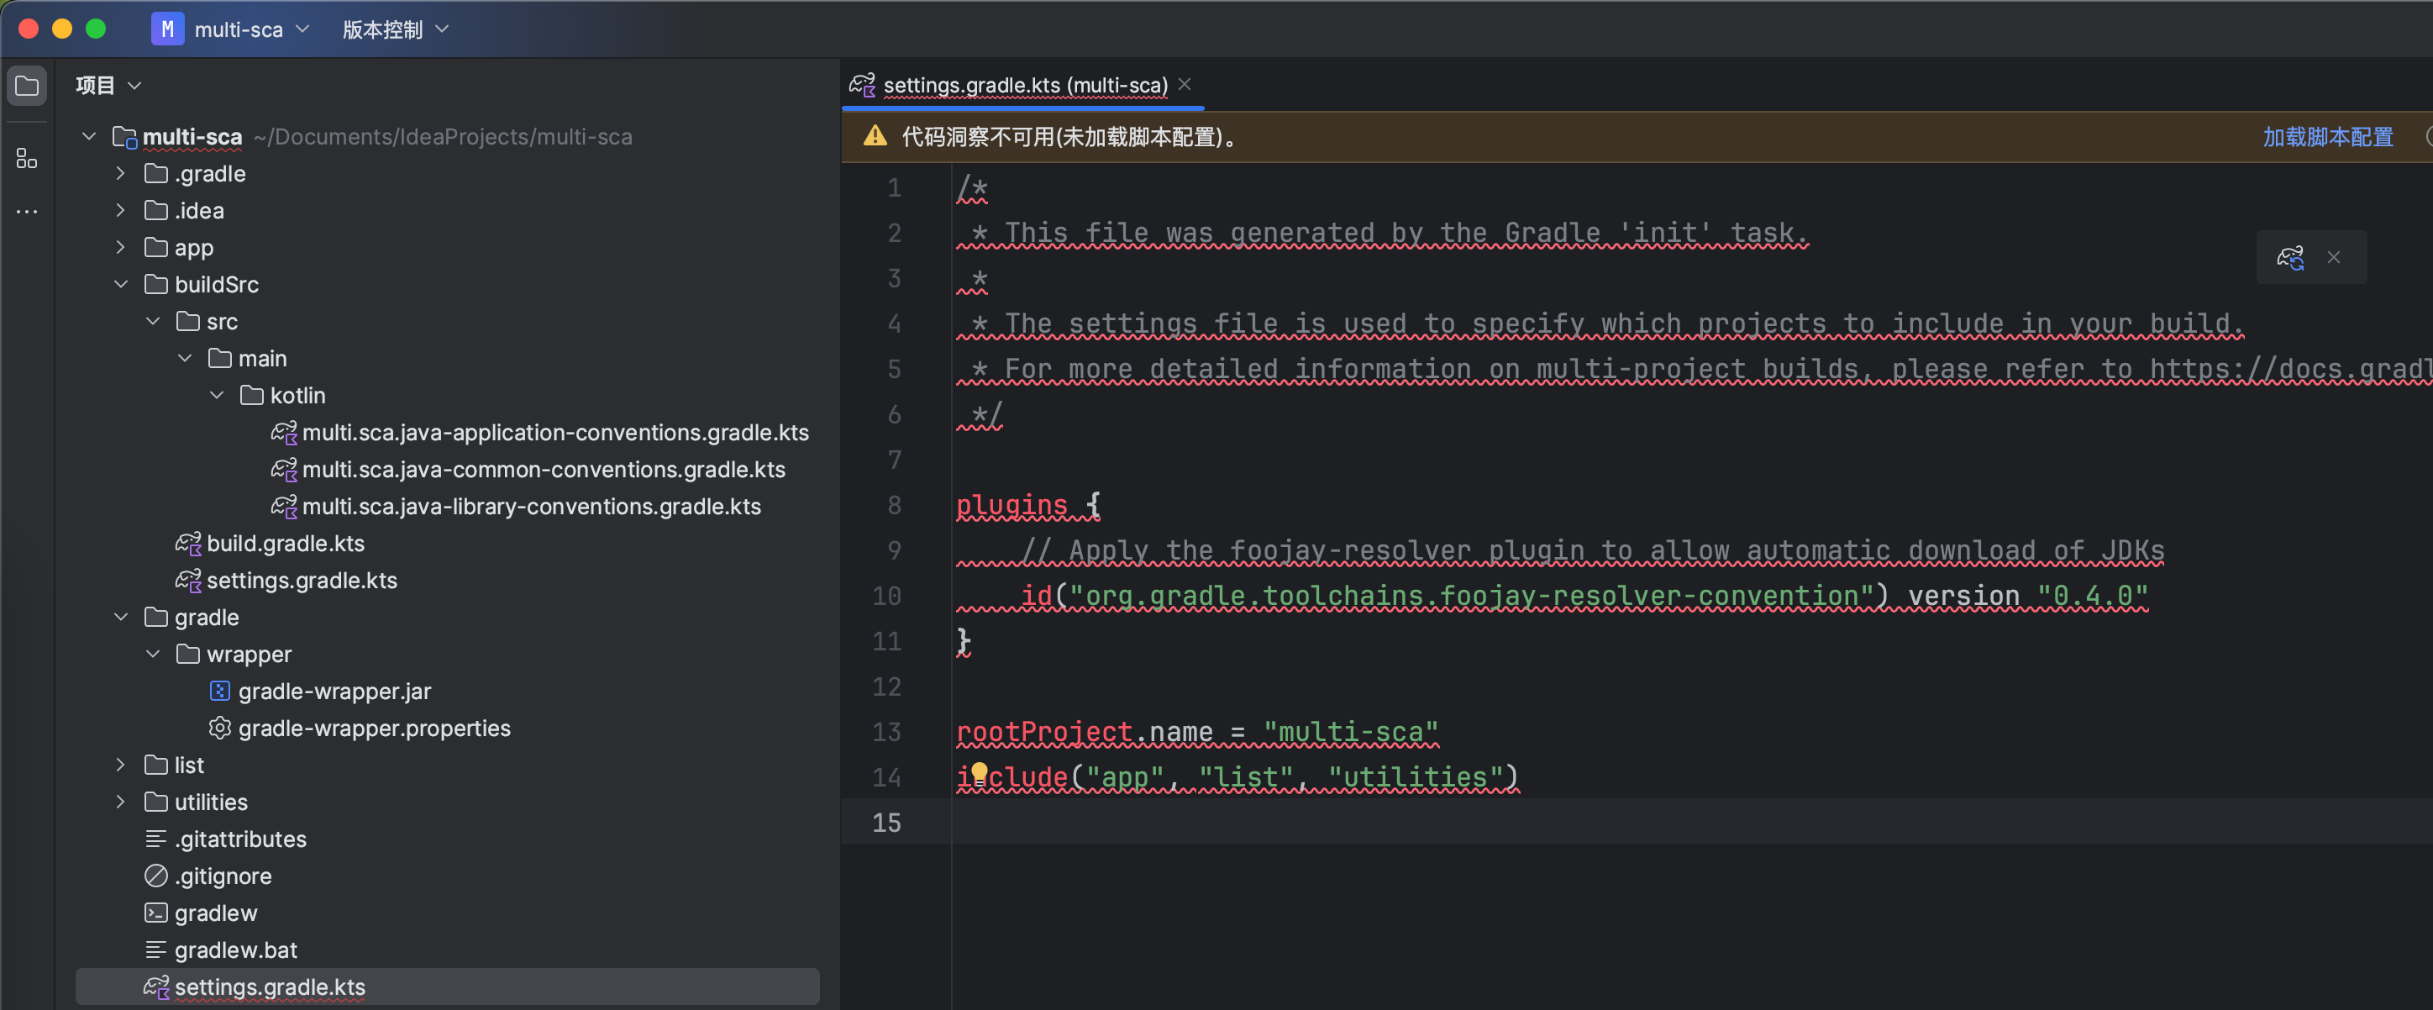Viewport: 2433px width, 1010px height.
Task: Select the .gitattributes file
Action: [241, 839]
